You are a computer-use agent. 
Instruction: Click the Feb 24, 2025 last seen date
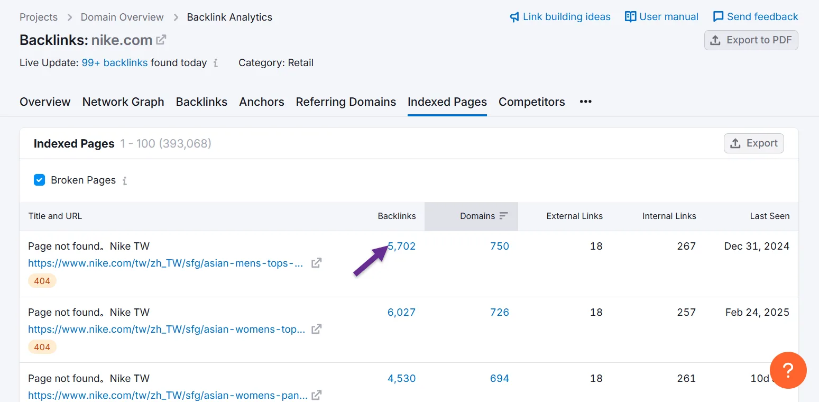757,312
